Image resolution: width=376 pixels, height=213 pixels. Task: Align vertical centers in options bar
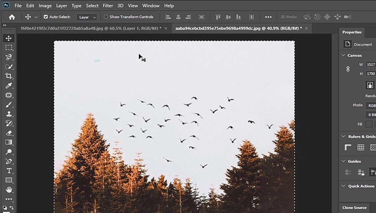point(228,17)
